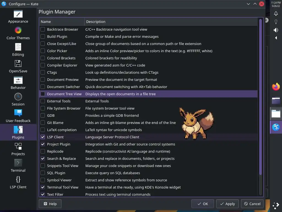Screen dimensions: 282x212
Task: Enable the Git Blame plugin
Action: click(x=43, y=123)
